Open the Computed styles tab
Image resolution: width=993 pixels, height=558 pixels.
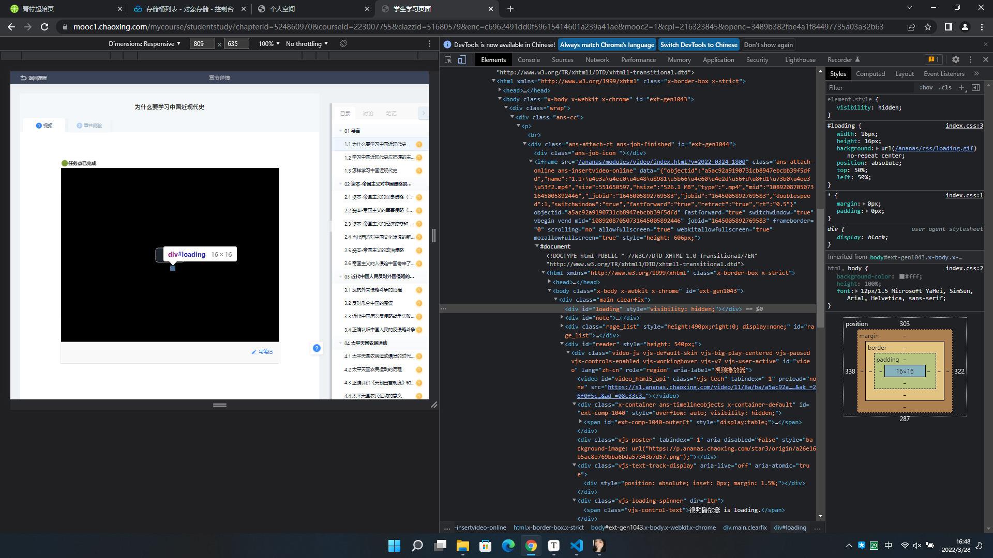(x=870, y=74)
